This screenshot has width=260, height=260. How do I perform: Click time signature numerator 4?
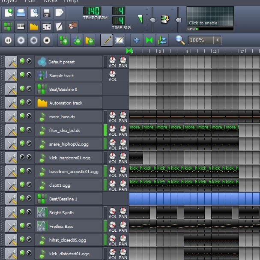point(119,11)
